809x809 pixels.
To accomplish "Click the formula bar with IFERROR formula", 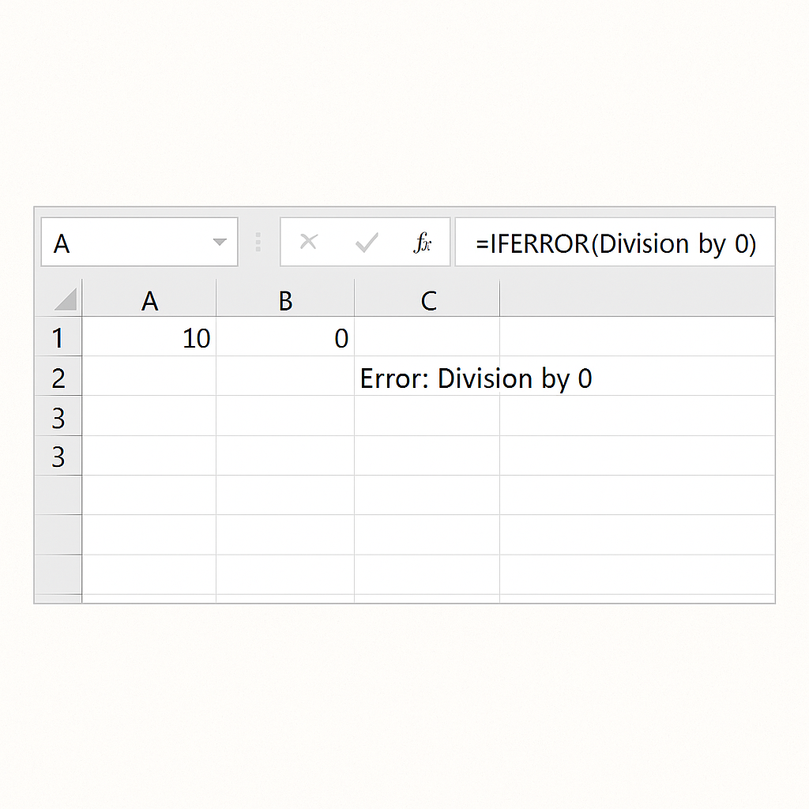I will pyautogui.click(x=616, y=243).
